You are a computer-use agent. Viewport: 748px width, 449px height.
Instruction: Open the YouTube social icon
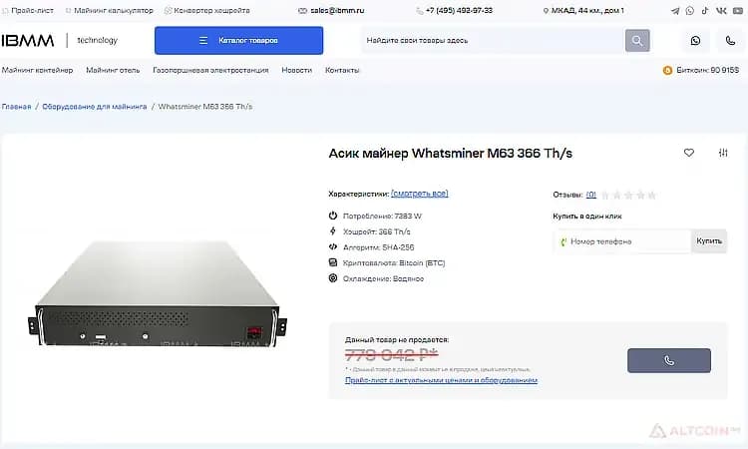coord(738,11)
